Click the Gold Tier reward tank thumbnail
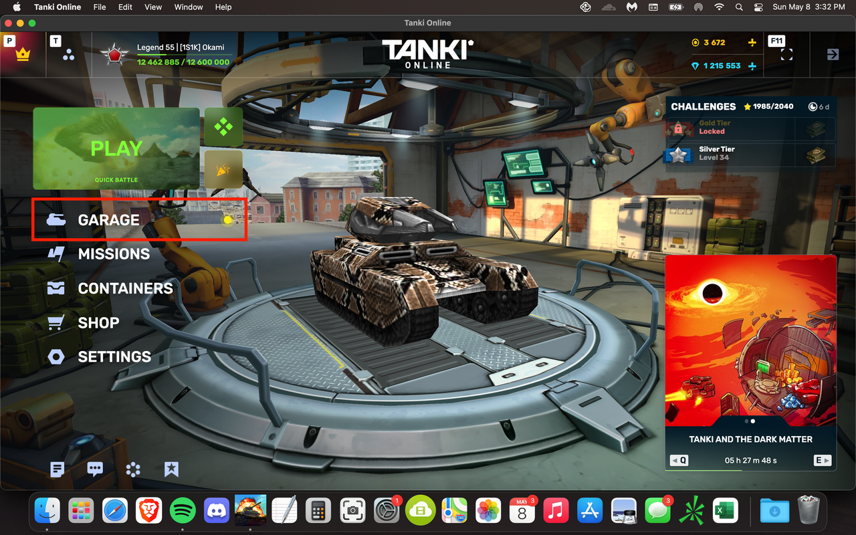Viewport: 856px width, 535px height. point(816,129)
